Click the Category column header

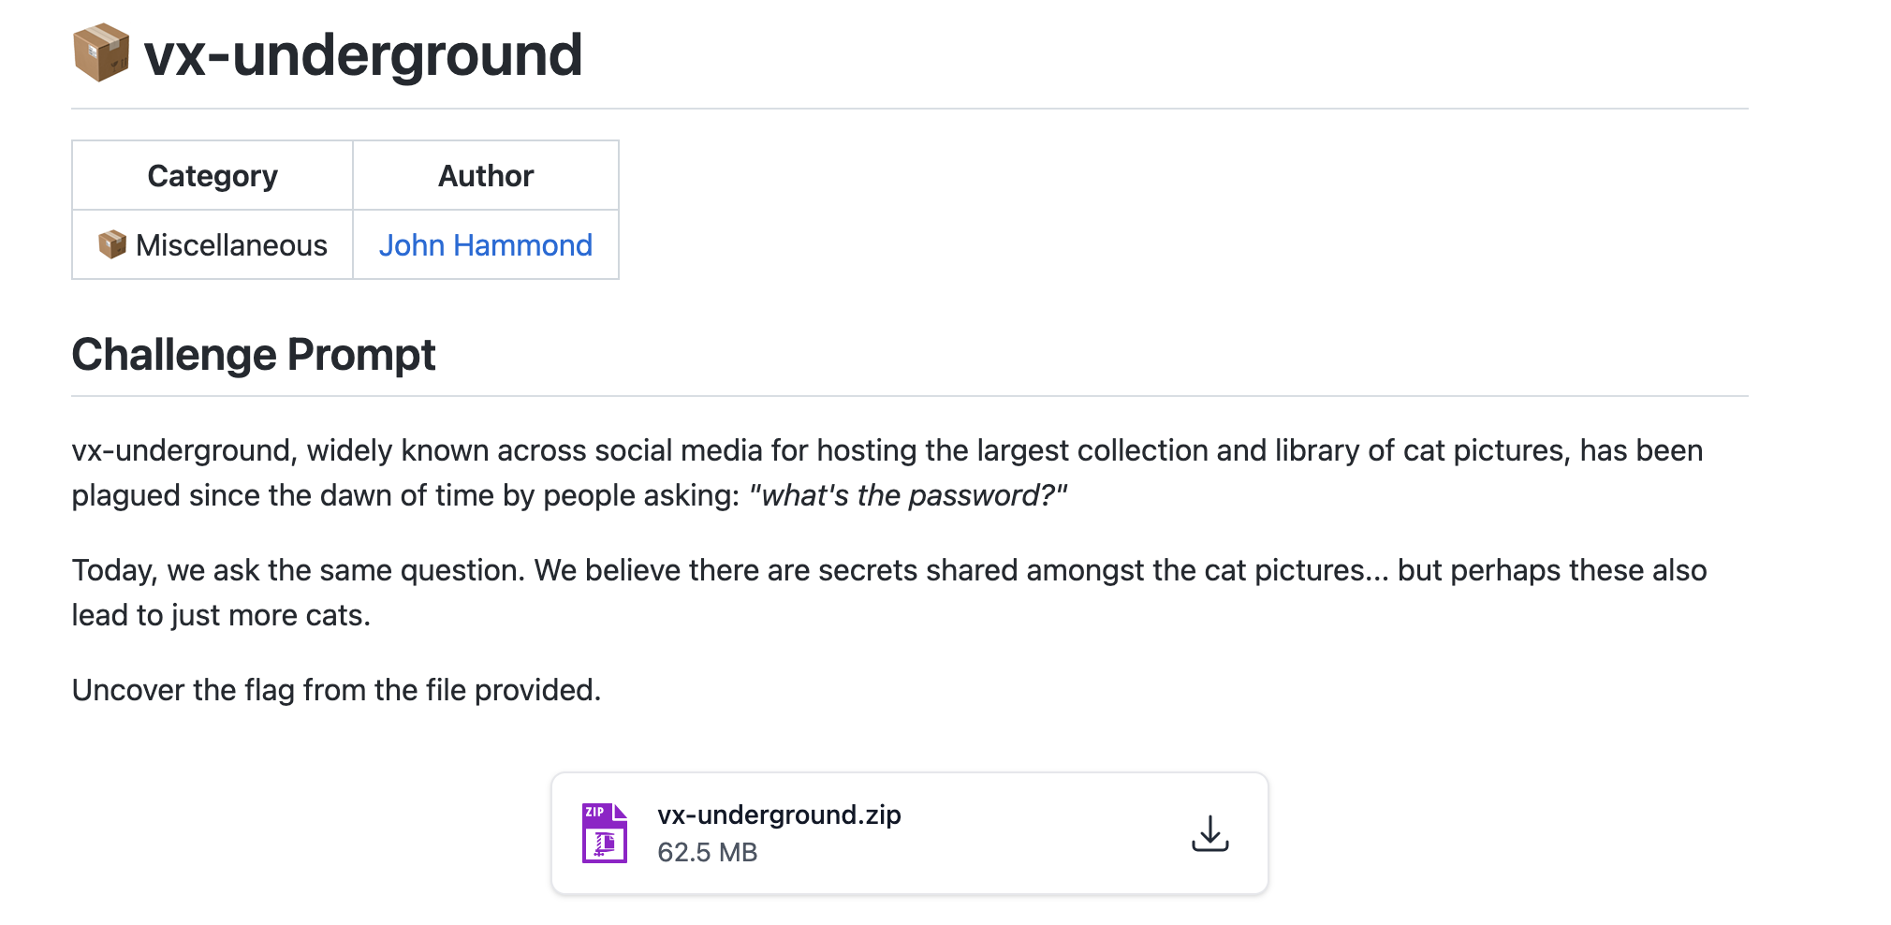(x=213, y=176)
